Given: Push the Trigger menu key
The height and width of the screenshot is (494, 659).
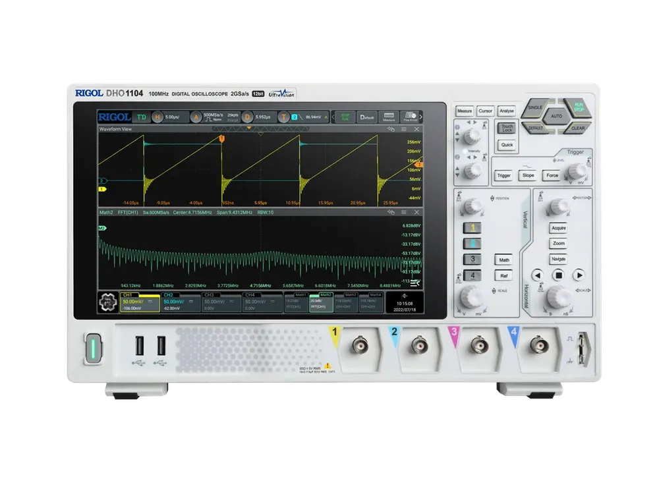Looking at the screenshot, I should point(503,176).
